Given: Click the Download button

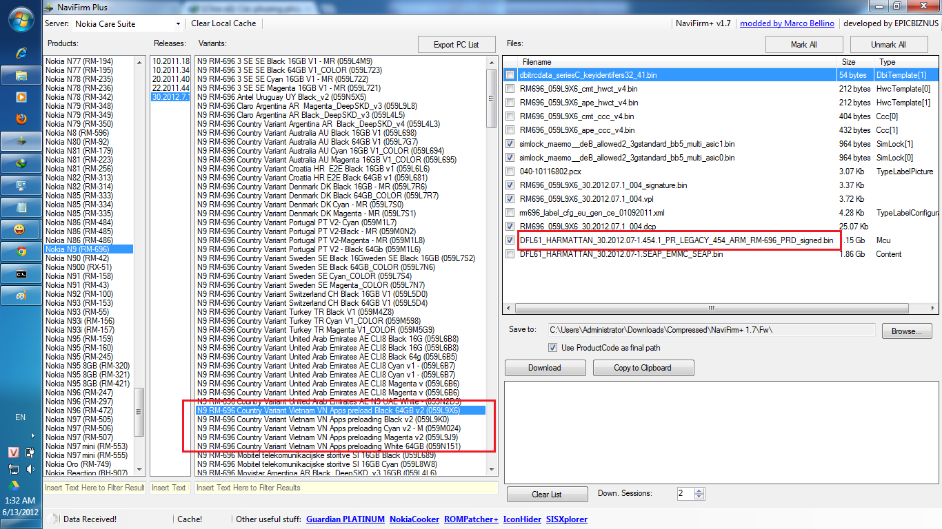Looking at the screenshot, I should [x=545, y=367].
